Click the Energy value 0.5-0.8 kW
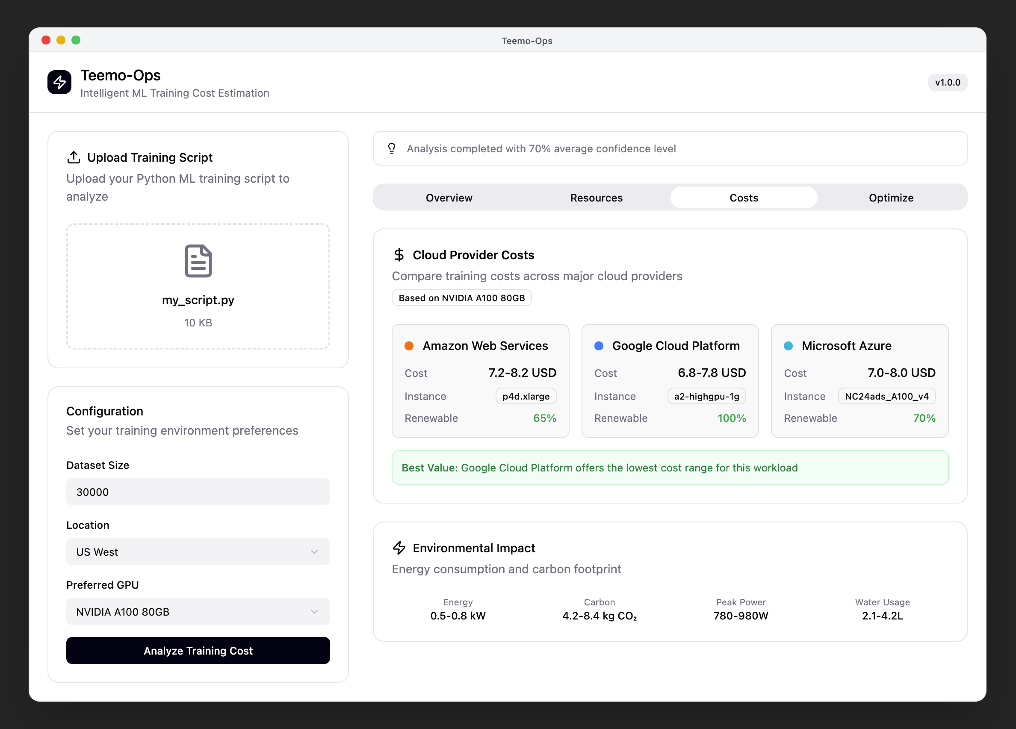 point(458,616)
